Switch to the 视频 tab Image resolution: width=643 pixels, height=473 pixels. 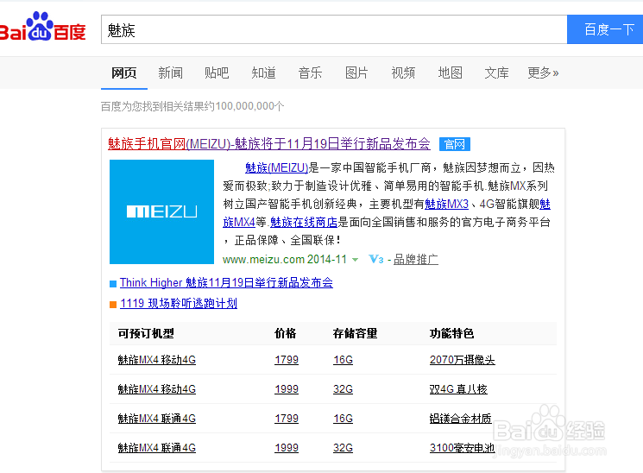click(403, 73)
